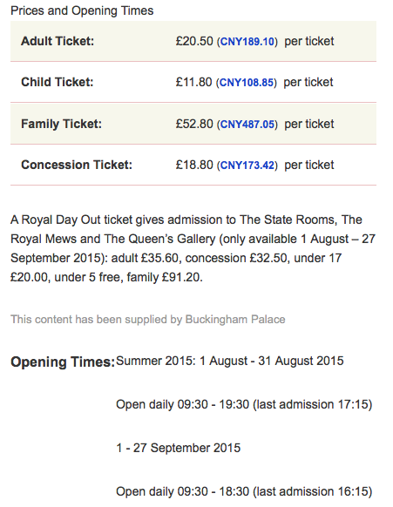Click the Opening Times bold heading
Image resolution: width=393 pixels, height=507 pixels.
pos(63,362)
